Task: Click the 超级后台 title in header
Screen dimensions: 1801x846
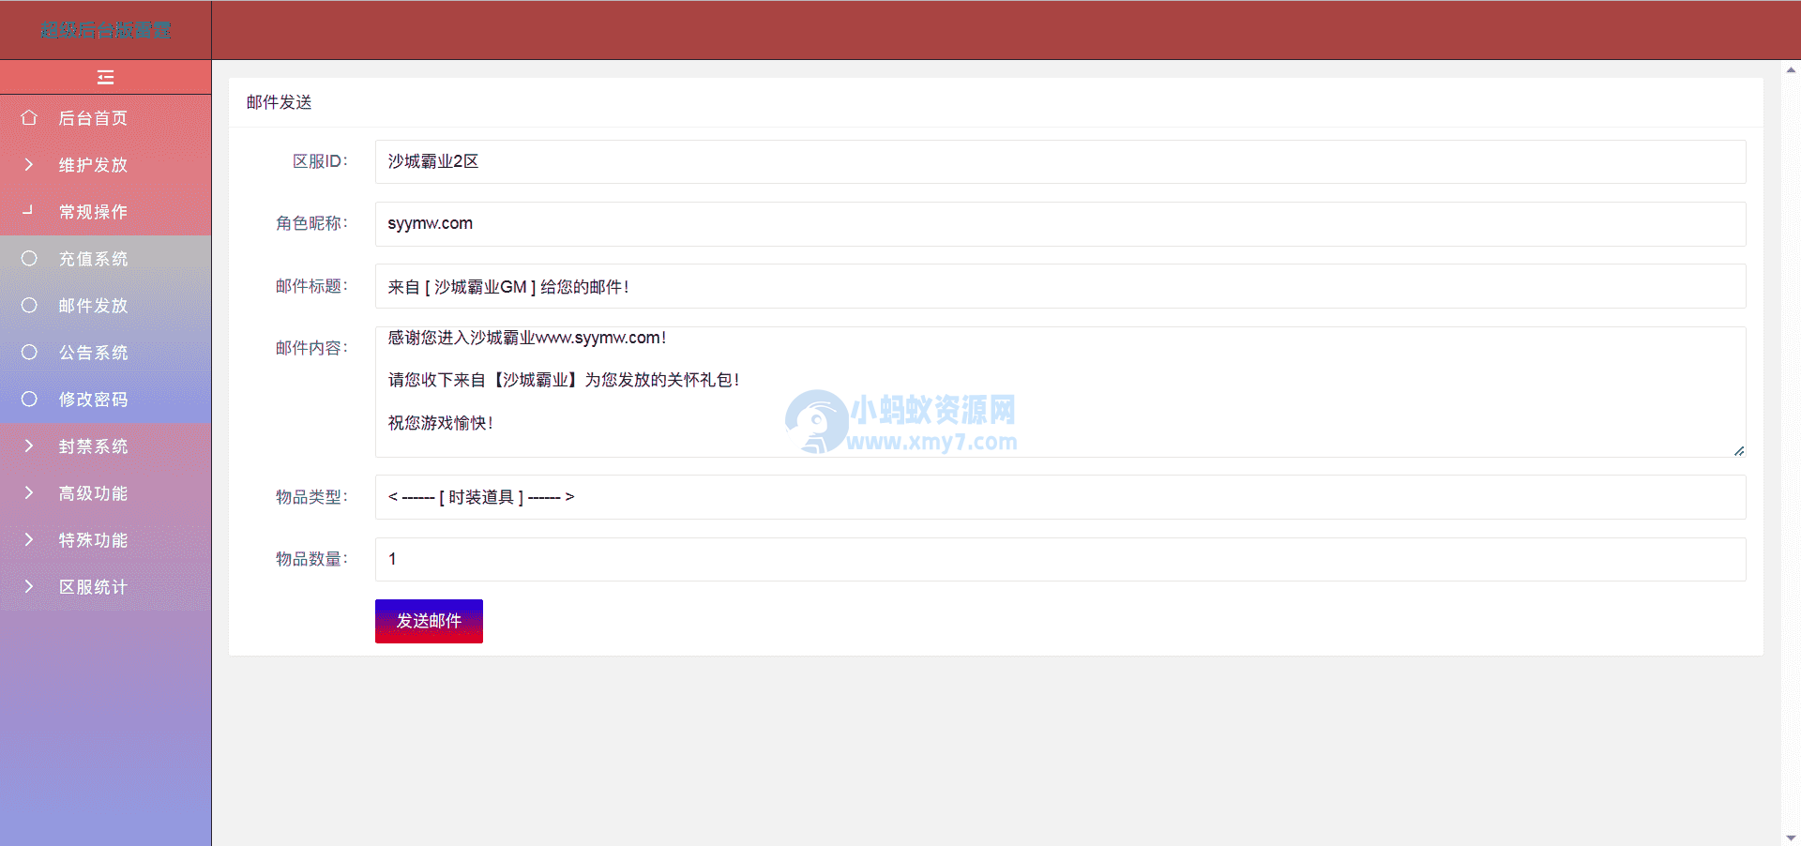Action: point(105,30)
